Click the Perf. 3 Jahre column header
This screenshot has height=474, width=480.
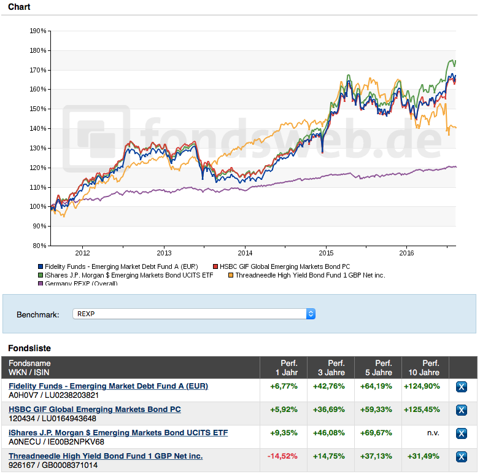[331, 367]
